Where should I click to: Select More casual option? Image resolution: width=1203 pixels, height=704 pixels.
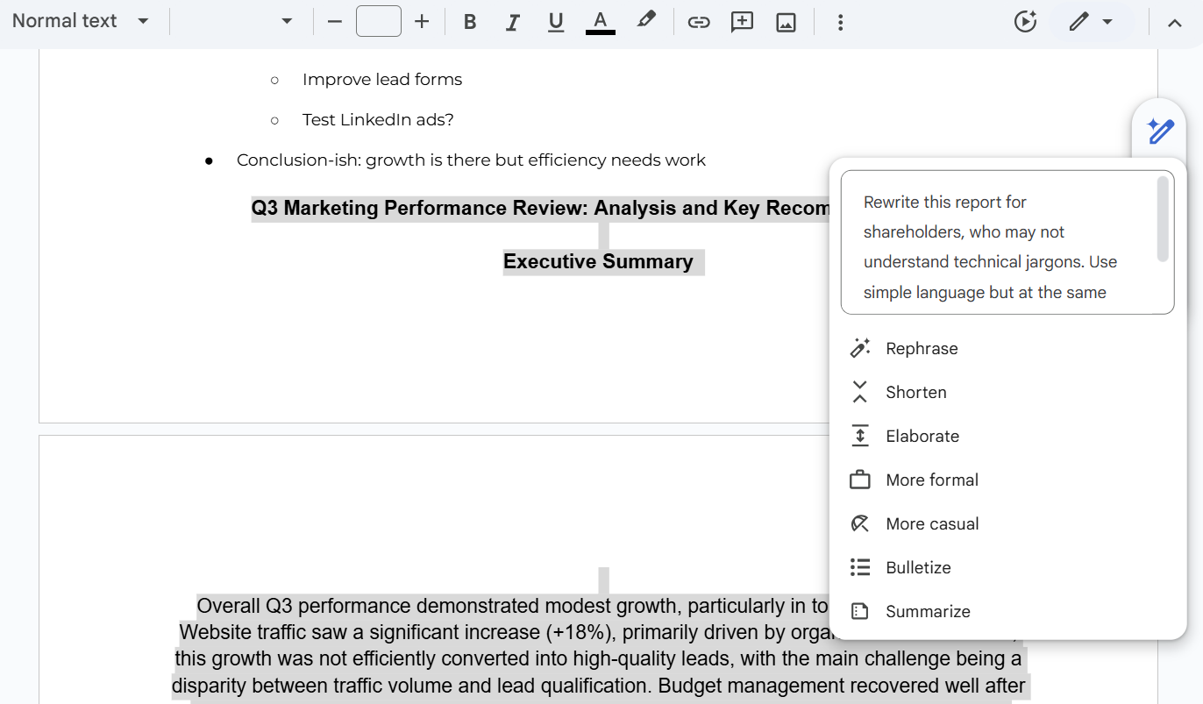tap(1007, 524)
